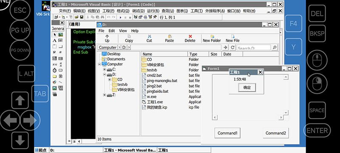
Task: Open 工程(P) menu in Visual Basic
Action: [x=108, y=11]
